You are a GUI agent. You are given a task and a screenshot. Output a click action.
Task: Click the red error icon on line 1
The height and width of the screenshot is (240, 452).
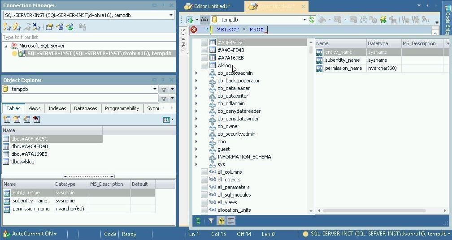(x=194, y=30)
